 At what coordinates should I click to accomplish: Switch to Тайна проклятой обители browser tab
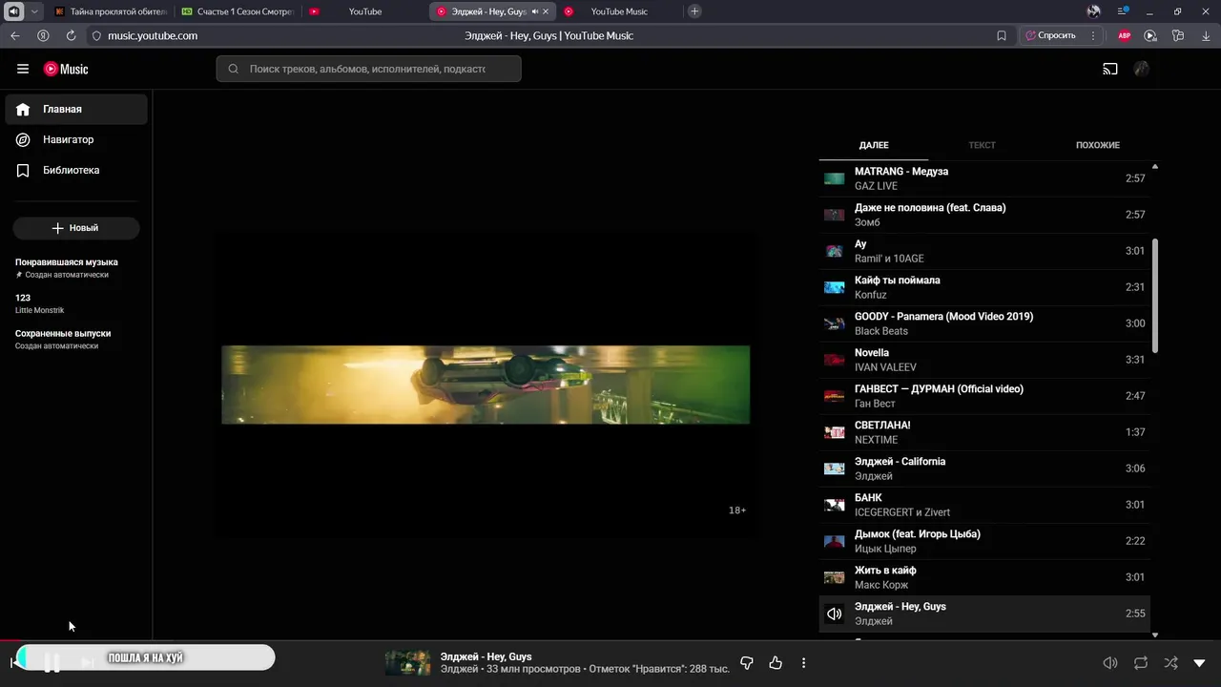111,11
